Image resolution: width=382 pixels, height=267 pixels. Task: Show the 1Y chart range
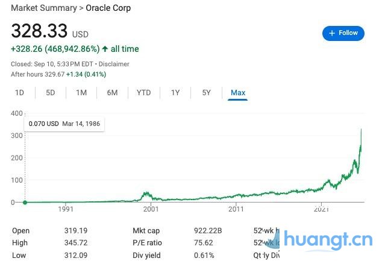tap(175, 93)
